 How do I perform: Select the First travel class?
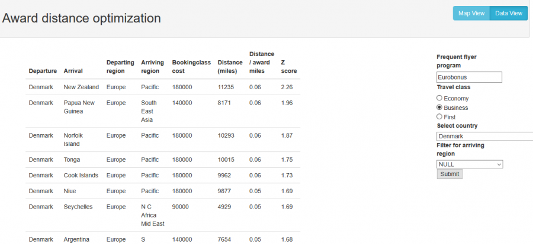pos(439,117)
